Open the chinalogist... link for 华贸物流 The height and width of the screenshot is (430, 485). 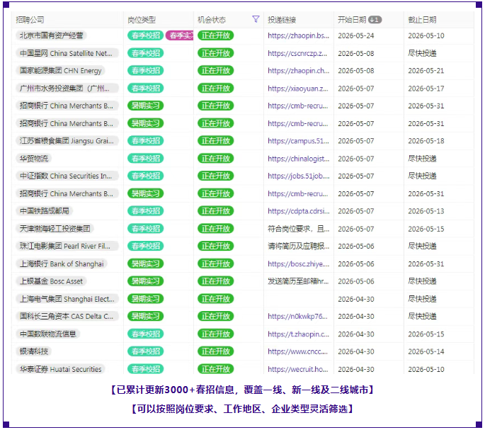pos(299,159)
